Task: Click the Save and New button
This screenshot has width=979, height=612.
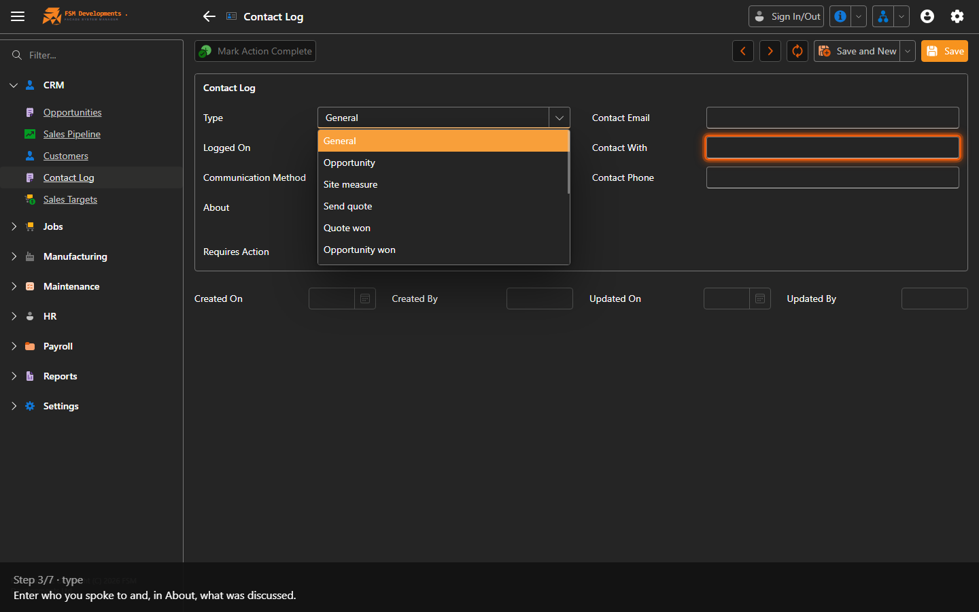Action: (x=857, y=51)
